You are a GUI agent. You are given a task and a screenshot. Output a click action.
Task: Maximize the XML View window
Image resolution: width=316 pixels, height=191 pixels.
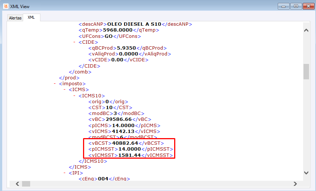296,6
